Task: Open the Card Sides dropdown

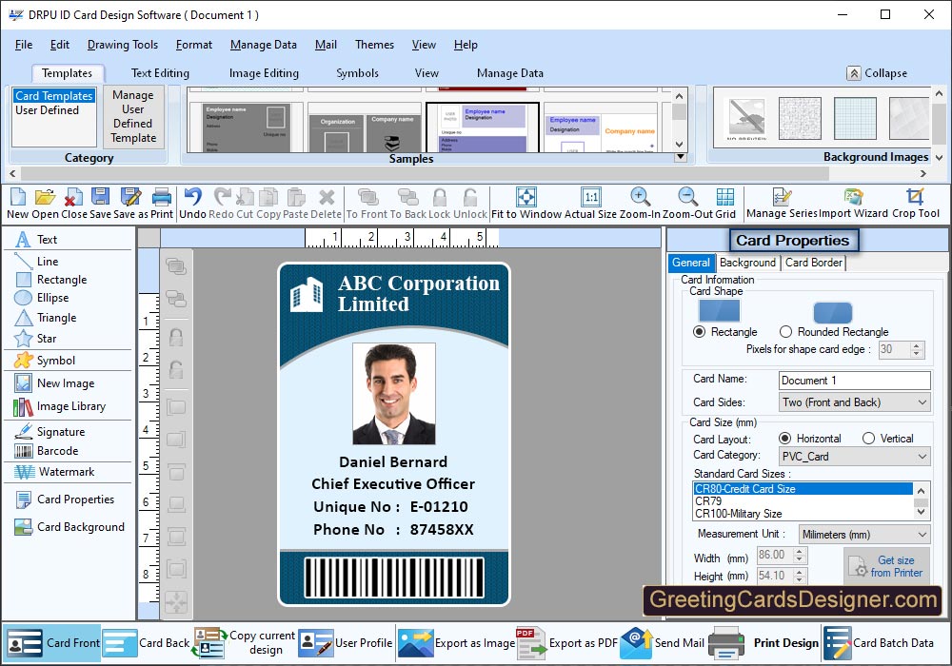Action: 854,402
